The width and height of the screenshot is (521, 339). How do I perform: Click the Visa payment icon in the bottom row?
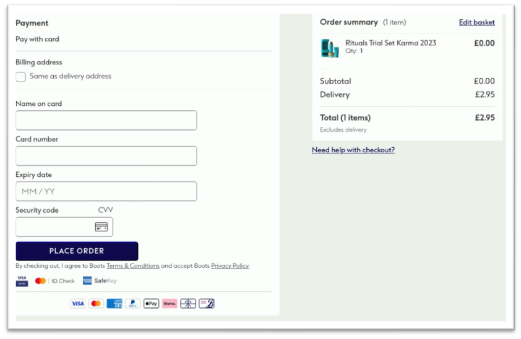(x=78, y=304)
